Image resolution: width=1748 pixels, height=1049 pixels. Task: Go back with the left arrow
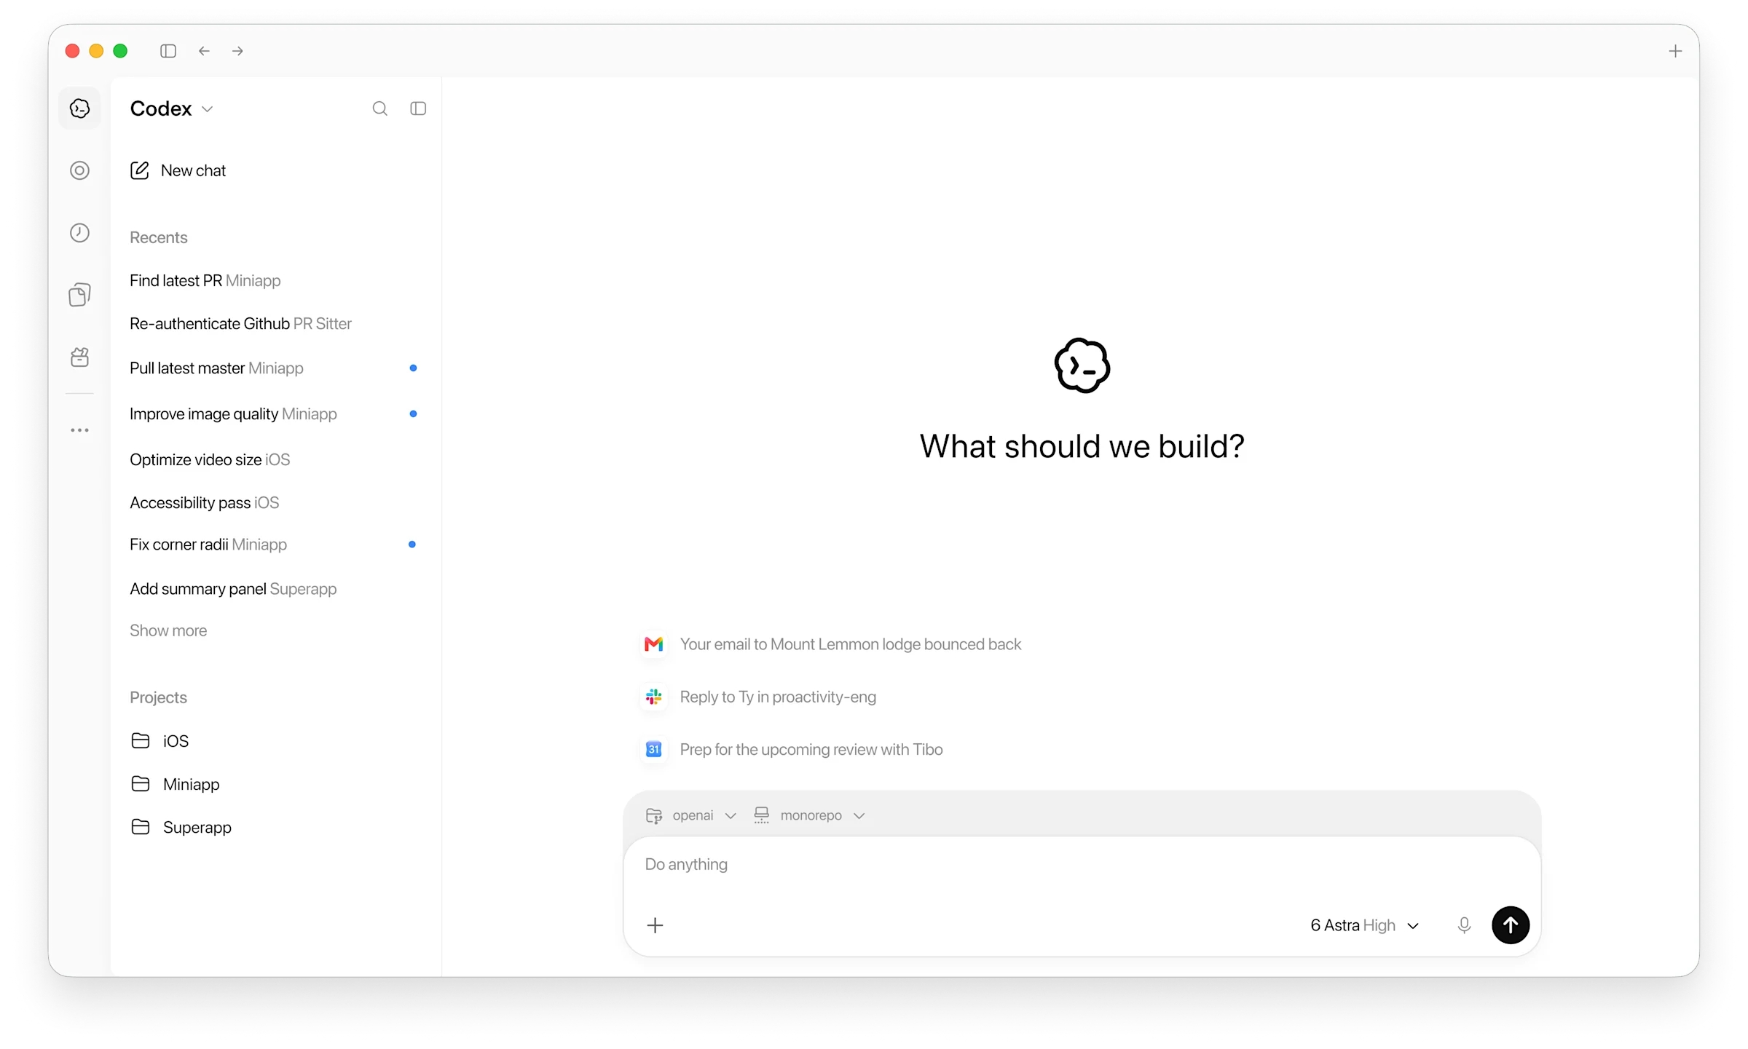point(204,51)
